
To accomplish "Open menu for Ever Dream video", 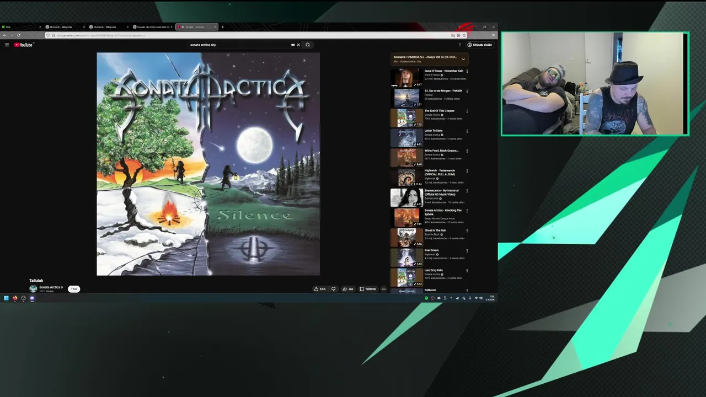I will (467, 250).
